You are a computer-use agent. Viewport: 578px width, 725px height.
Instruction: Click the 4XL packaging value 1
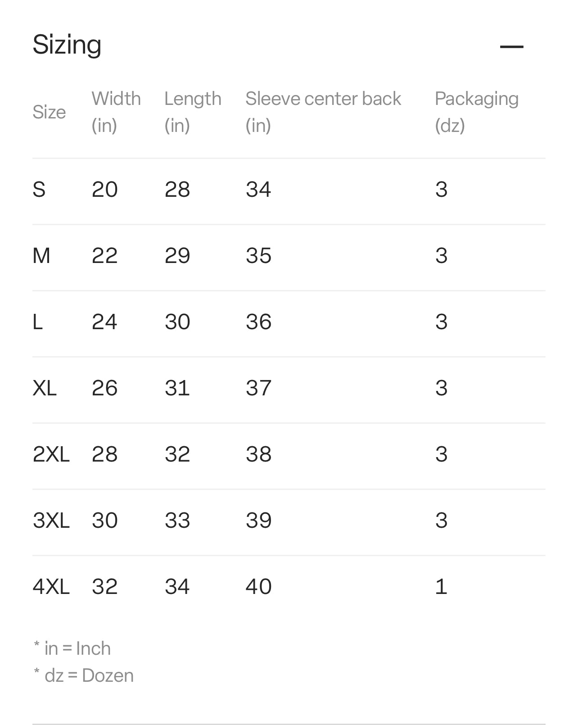point(441,587)
